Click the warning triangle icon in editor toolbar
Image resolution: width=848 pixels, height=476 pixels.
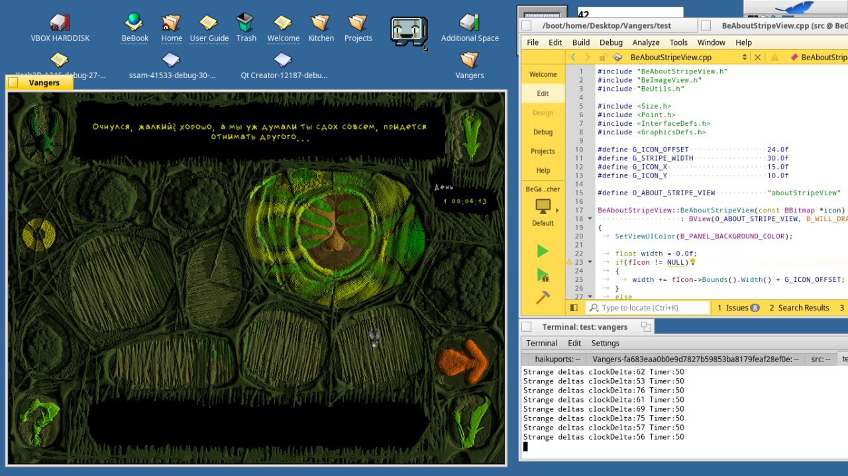click(774, 58)
